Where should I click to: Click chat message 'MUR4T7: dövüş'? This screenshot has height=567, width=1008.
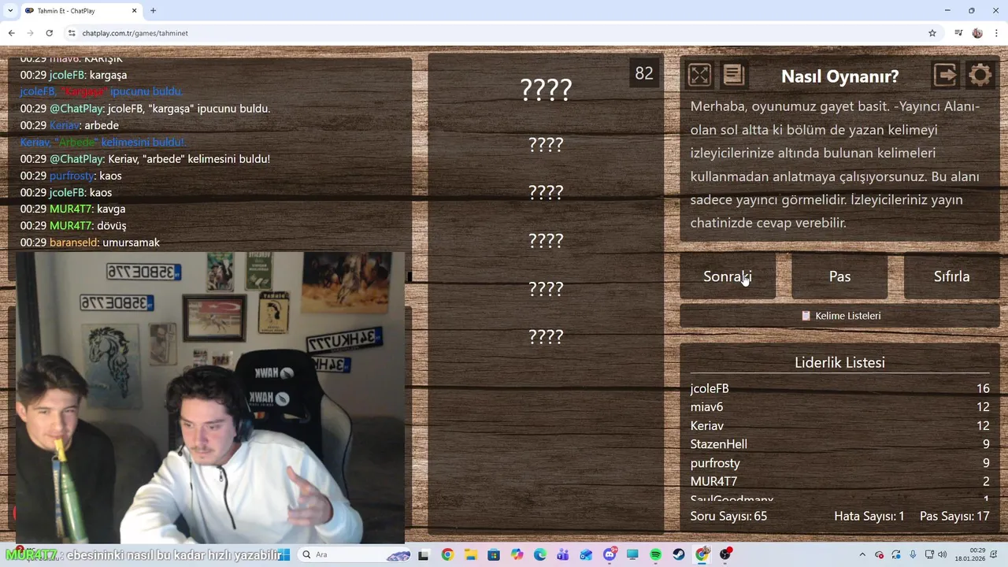point(73,226)
